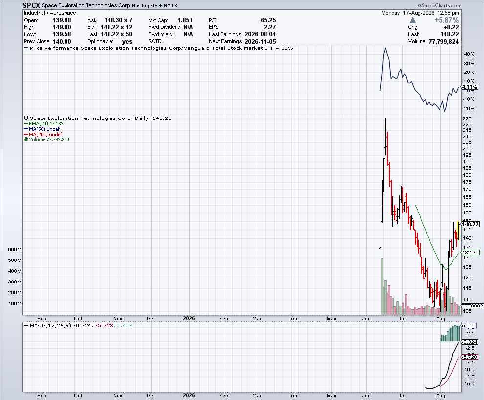The width and height of the screenshot is (484, 400).
Task: Click the Prev Close value 140.00
Action: [x=62, y=42]
